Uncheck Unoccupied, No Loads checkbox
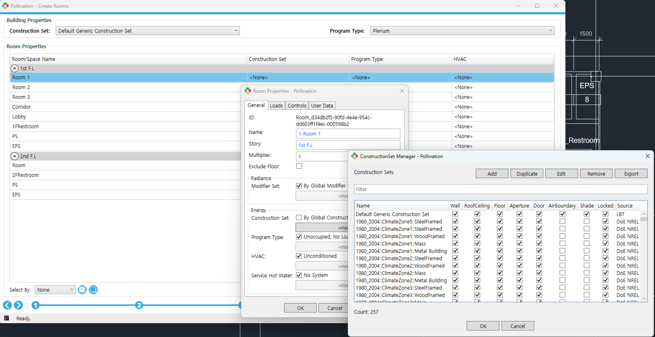The image size is (655, 337). click(x=299, y=237)
